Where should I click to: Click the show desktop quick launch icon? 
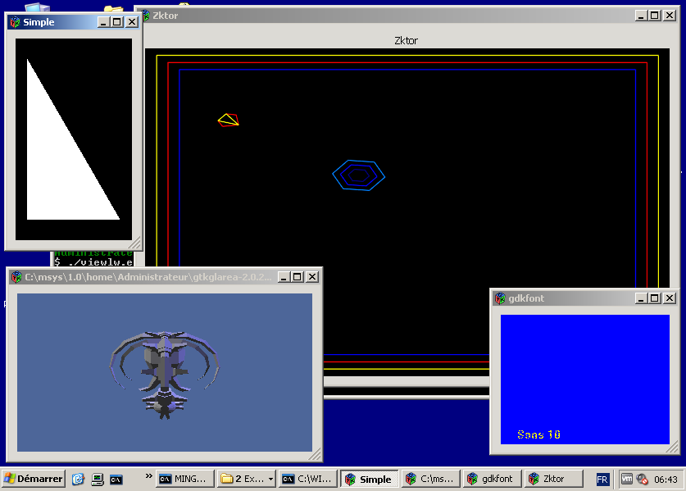[98, 479]
